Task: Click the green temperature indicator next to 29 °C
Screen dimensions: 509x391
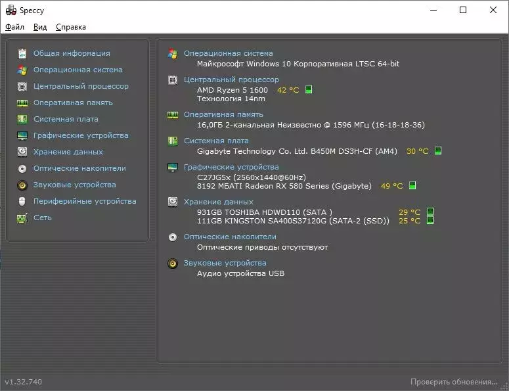Action: point(430,212)
